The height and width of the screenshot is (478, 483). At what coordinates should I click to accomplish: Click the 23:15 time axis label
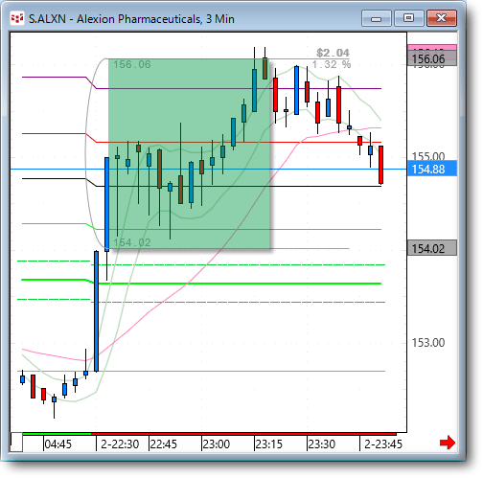tap(269, 444)
